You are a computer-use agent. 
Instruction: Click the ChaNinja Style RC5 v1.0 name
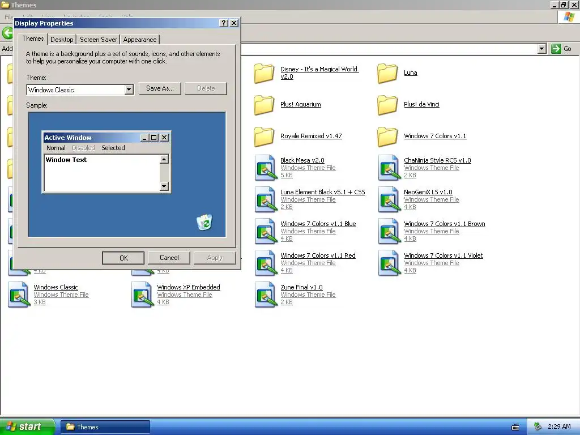click(x=437, y=160)
